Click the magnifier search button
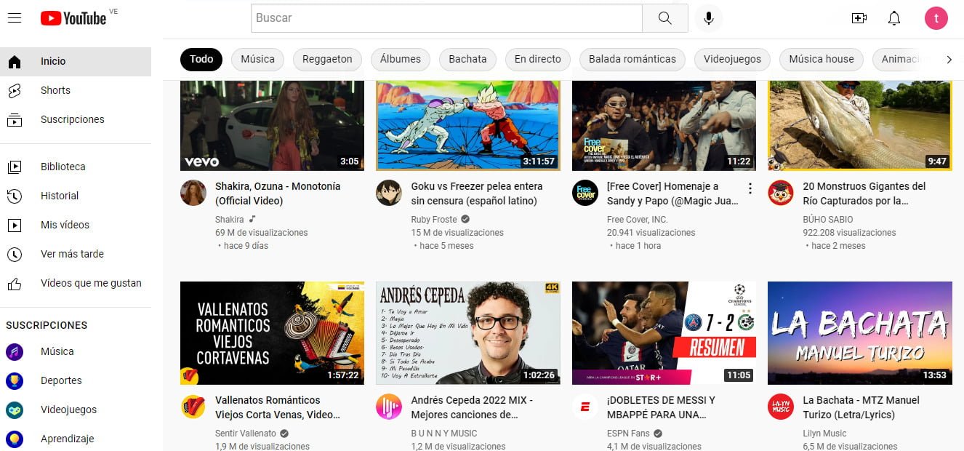 point(665,18)
